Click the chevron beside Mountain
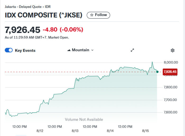 tap(92, 50)
